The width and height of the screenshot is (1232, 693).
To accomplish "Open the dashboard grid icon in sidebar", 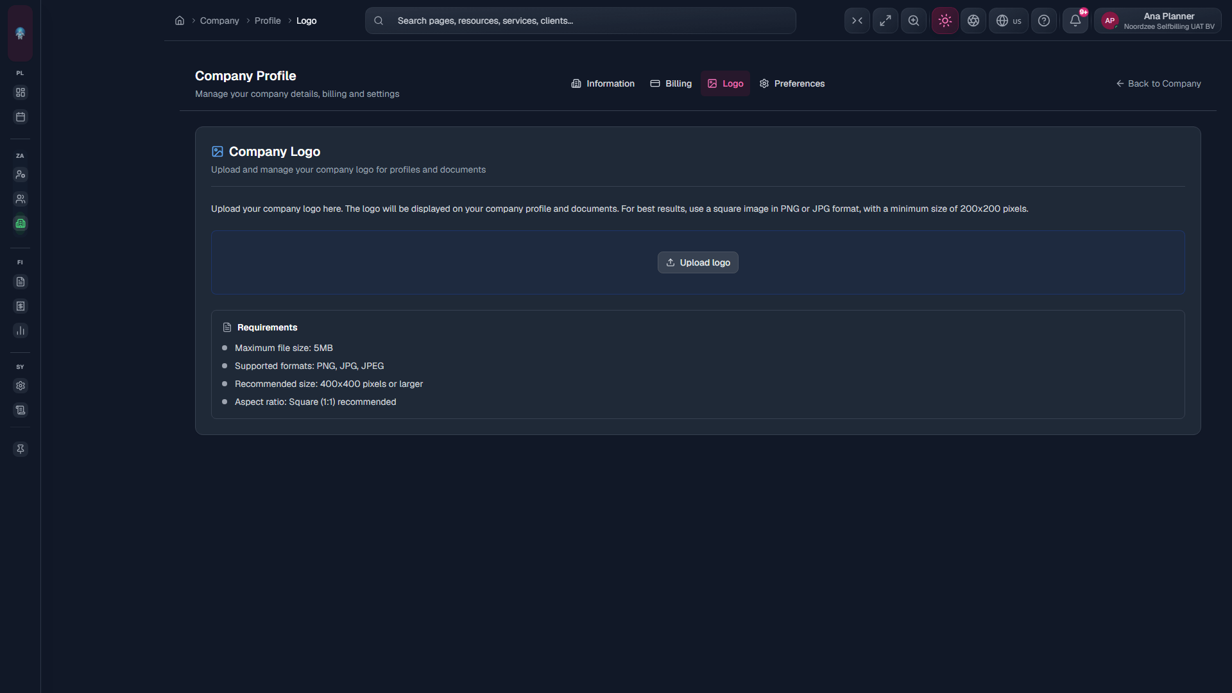I will (x=21, y=92).
